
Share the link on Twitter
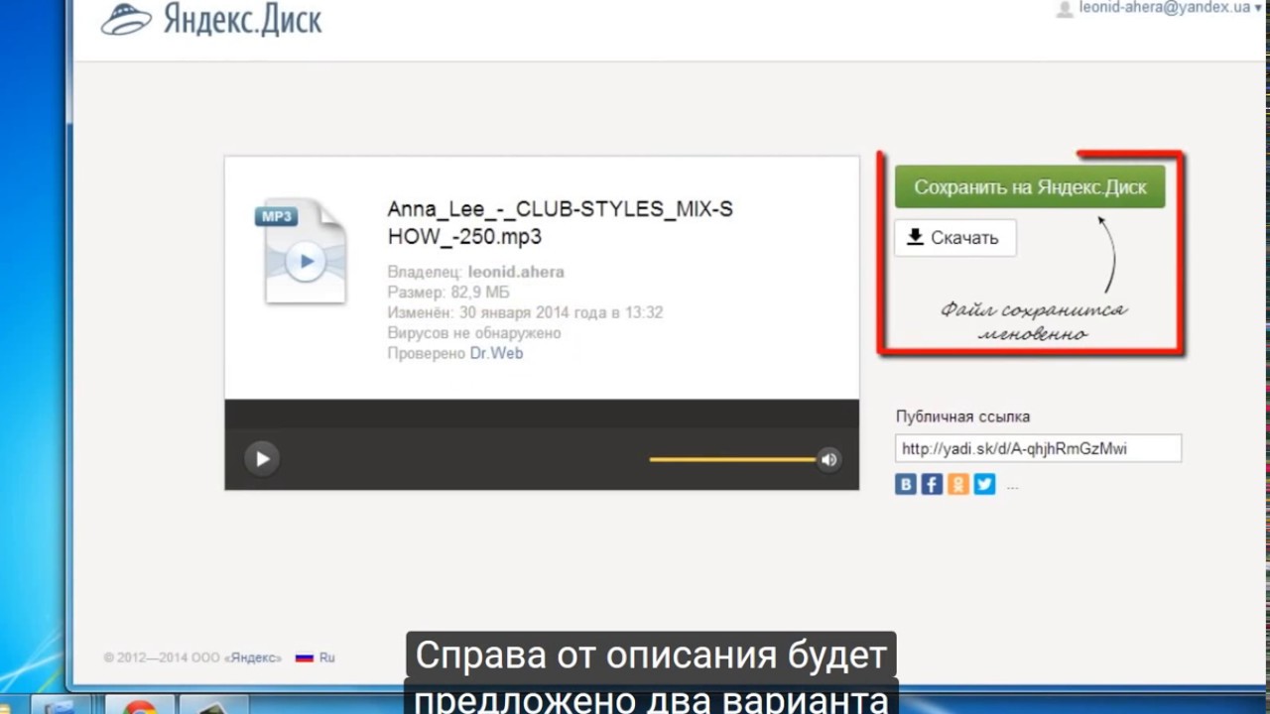984,484
